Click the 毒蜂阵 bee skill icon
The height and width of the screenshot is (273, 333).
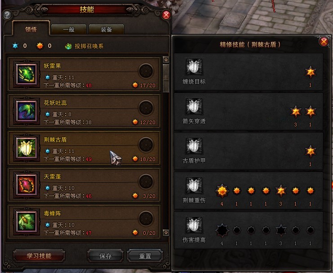tap(27, 222)
